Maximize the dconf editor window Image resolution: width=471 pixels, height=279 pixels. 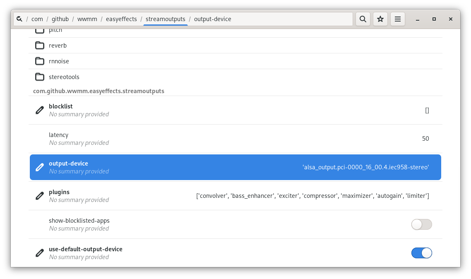pos(434,19)
